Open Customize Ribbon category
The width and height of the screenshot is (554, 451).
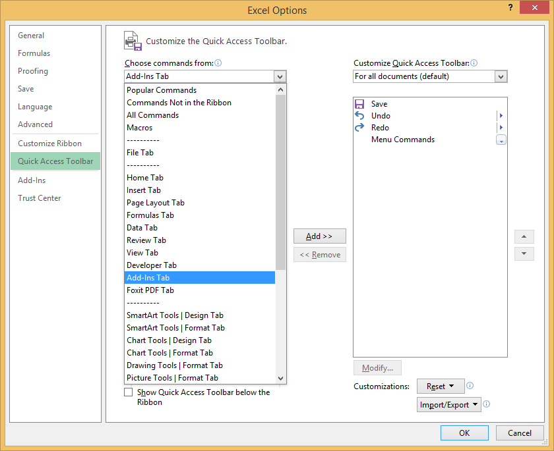click(x=55, y=144)
